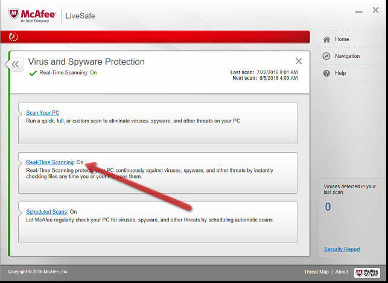This screenshot has height=283, width=388.
Task: Click the Scheduled Scans description text
Action: pos(150,220)
